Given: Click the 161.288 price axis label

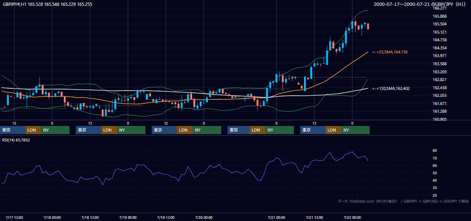Looking at the screenshot, I should click(x=440, y=111).
